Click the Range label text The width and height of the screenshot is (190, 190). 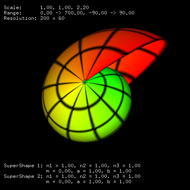[13, 13]
